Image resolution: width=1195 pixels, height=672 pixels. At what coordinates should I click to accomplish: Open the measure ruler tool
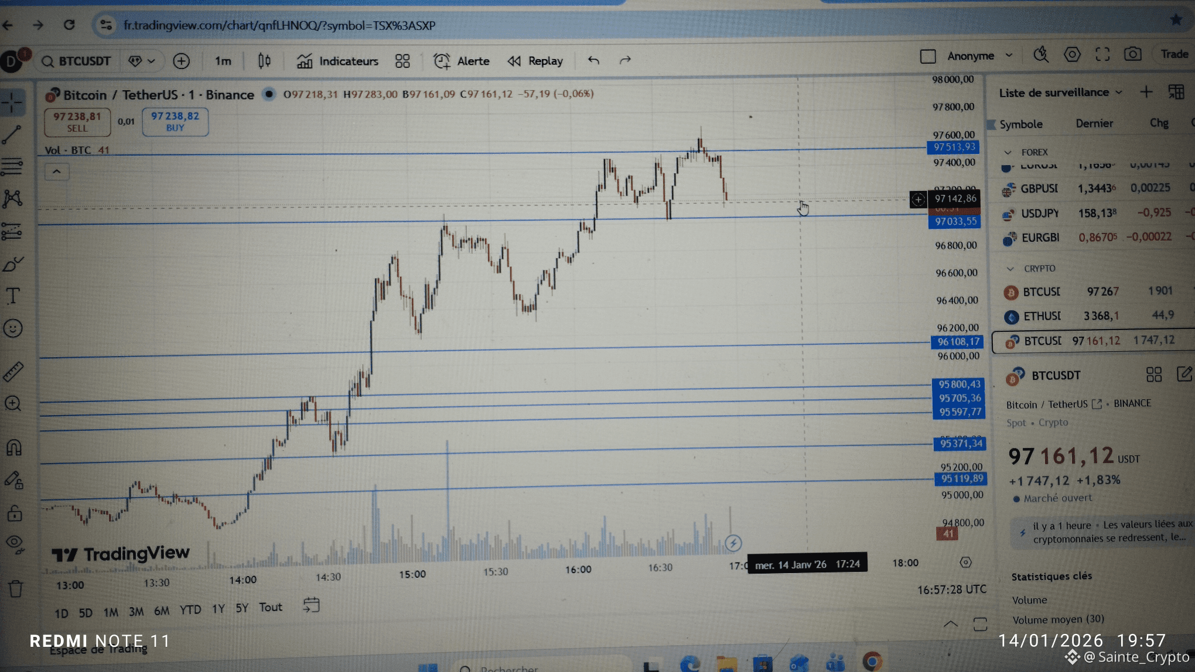coord(13,371)
